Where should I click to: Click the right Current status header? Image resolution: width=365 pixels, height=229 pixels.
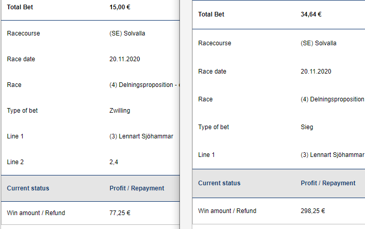219,183
